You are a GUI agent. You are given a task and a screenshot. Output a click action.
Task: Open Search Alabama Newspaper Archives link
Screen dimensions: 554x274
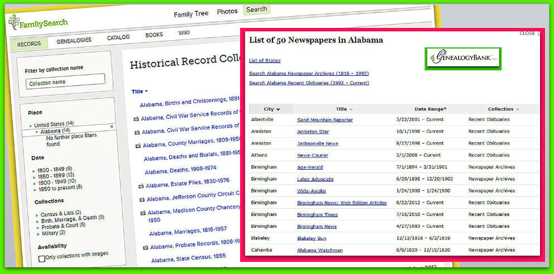(x=309, y=74)
